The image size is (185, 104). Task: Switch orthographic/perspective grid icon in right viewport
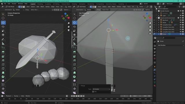tap(150, 34)
